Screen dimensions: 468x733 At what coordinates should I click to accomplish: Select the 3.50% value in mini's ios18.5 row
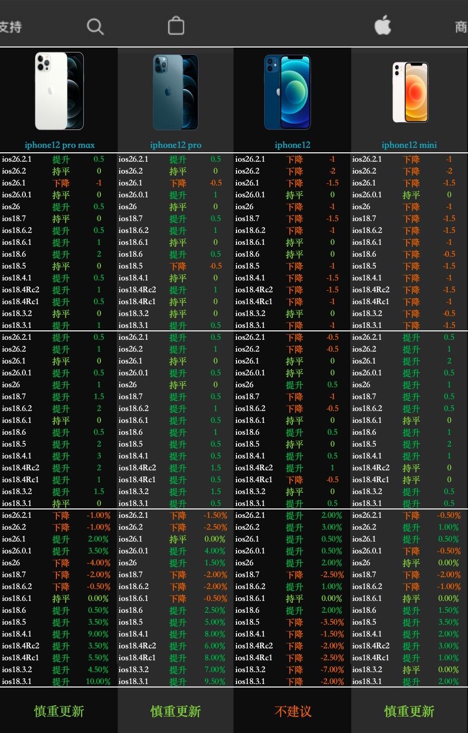[448, 622]
